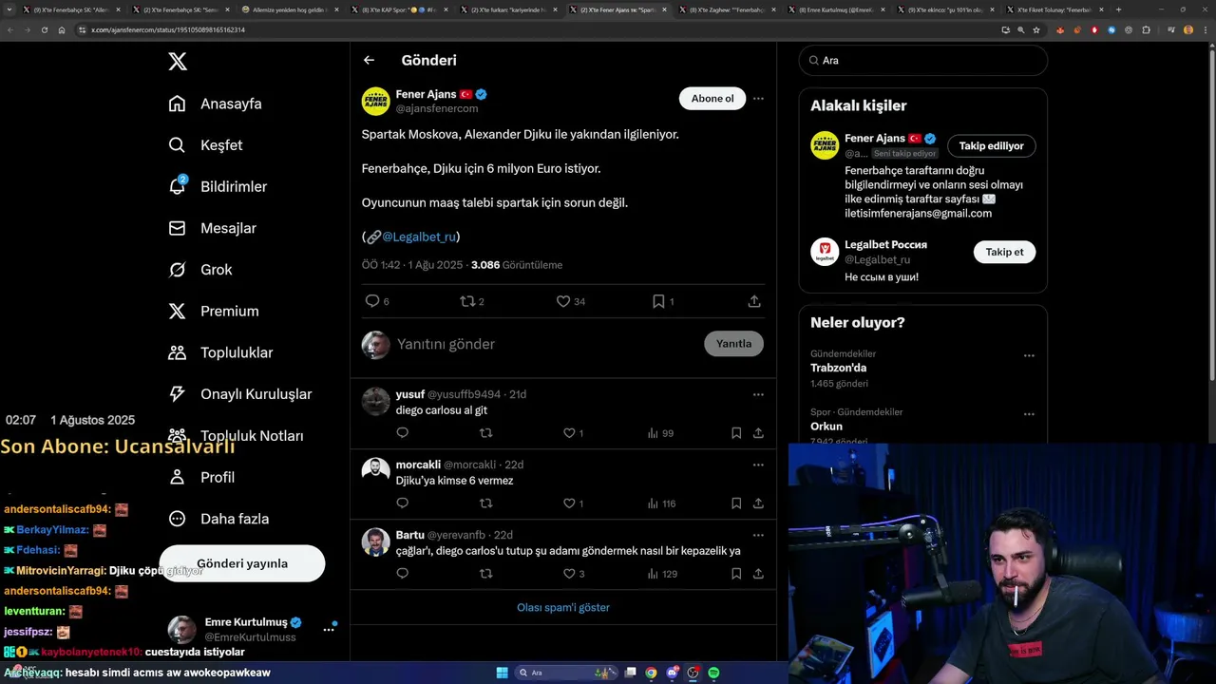This screenshot has height=684, width=1216.
Task: Bookmark Bartu's comment
Action: point(736,574)
